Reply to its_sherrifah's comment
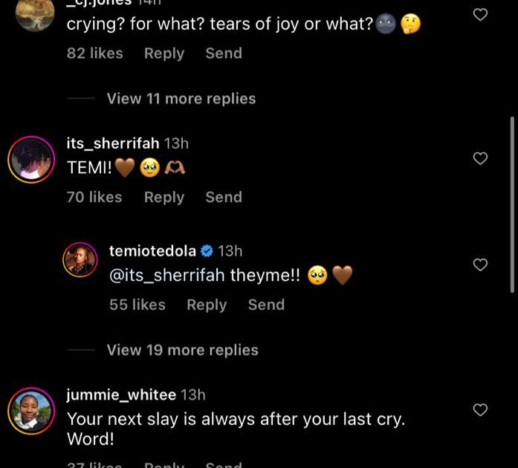The image size is (518, 468). [164, 197]
